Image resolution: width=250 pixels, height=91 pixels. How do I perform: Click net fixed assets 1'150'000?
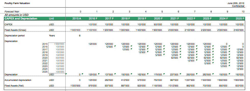click(x=157, y=86)
